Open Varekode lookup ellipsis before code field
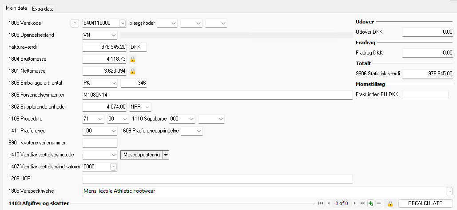 pos(75,23)
